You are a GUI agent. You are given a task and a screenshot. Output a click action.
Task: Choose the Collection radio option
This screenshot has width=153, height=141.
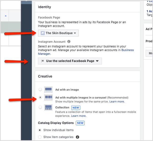40,107
